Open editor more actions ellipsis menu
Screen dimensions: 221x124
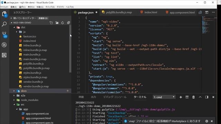213,12
